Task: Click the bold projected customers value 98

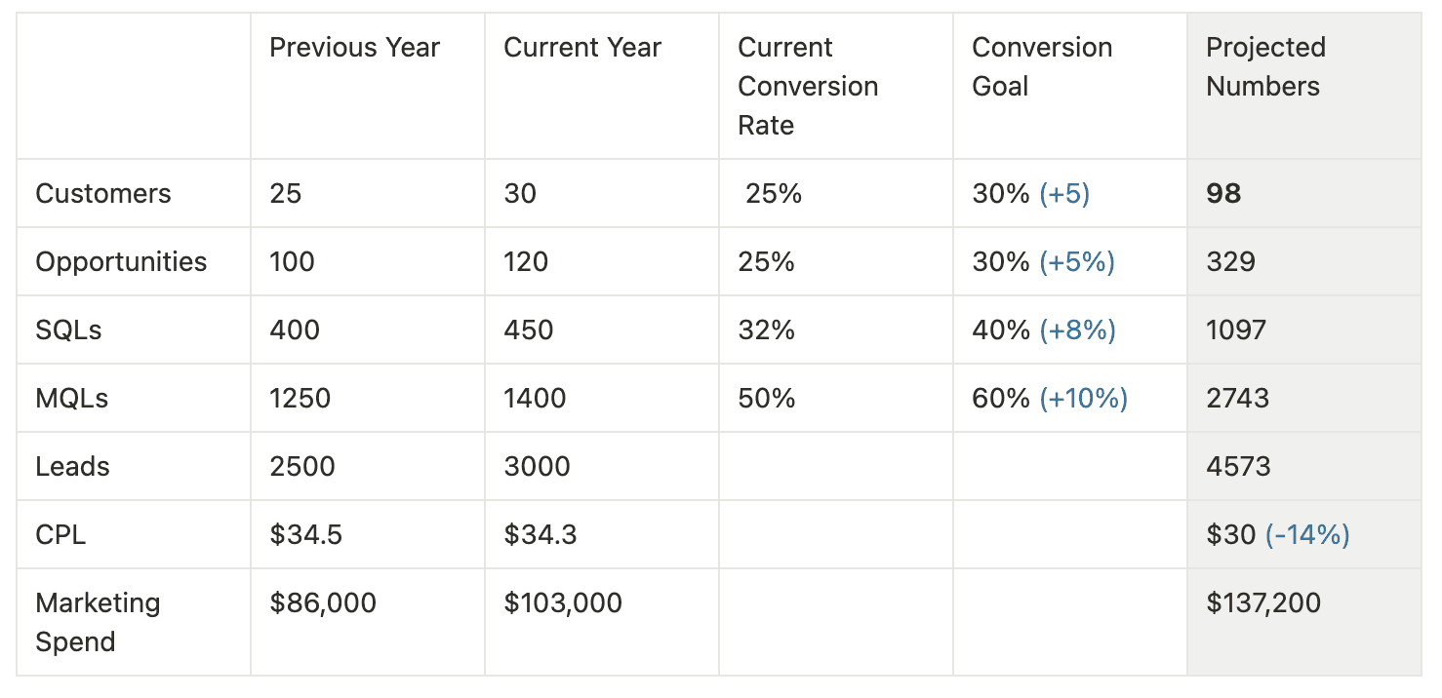Action: coord(1223,194)
